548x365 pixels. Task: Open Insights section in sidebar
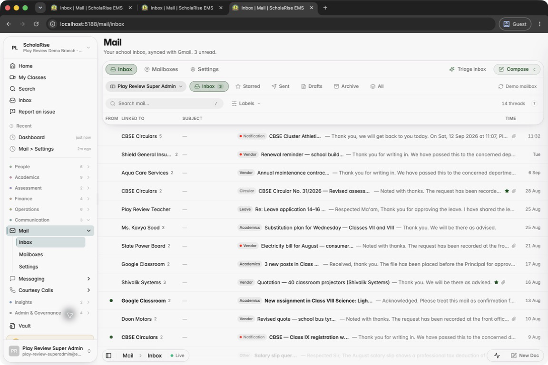click(50, 302)
